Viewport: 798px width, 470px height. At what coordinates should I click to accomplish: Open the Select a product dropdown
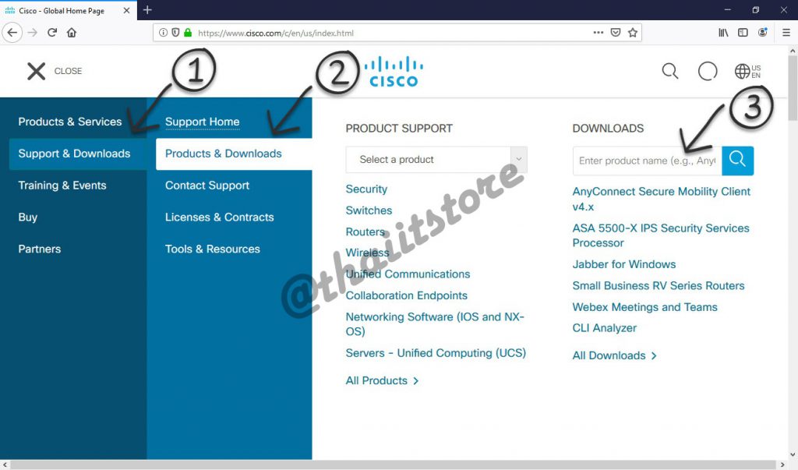point(436,159)
